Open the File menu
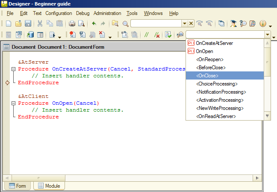Screen dimensions: 277x192 pyautogui.click(x=10, y=13)
